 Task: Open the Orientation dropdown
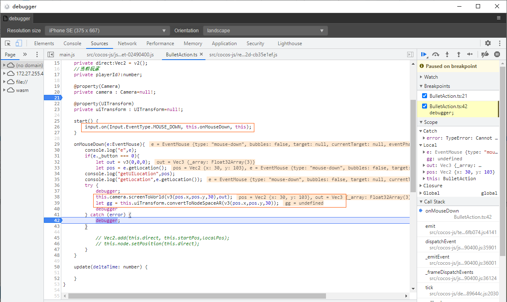point(265,31)
